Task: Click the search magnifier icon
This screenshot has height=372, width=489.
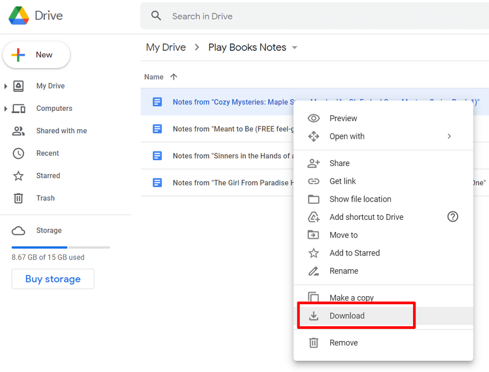Action: [x=156, y=15]
